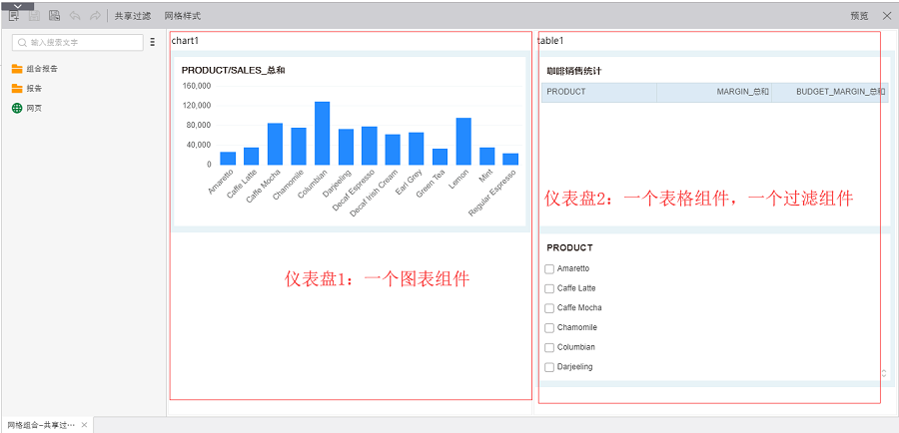Click the save icon in toolbar
Viewport: 899px width, 433px height.
click(35, 16)
